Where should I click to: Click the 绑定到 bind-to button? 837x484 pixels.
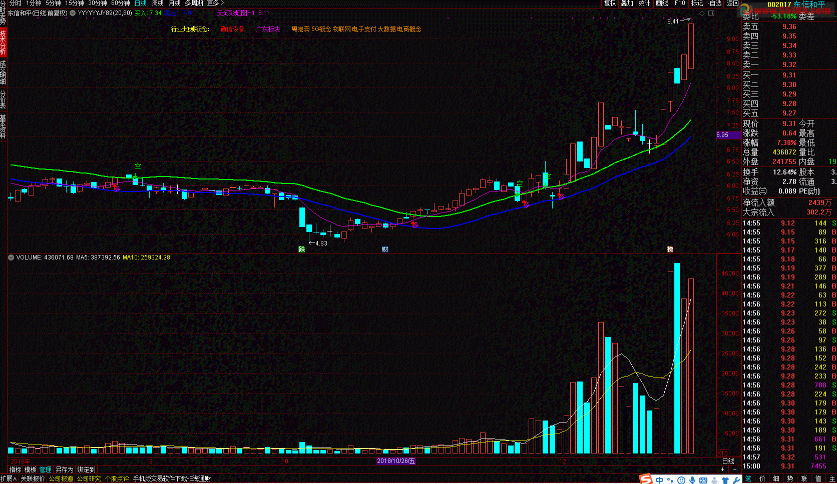coord(86,469)
